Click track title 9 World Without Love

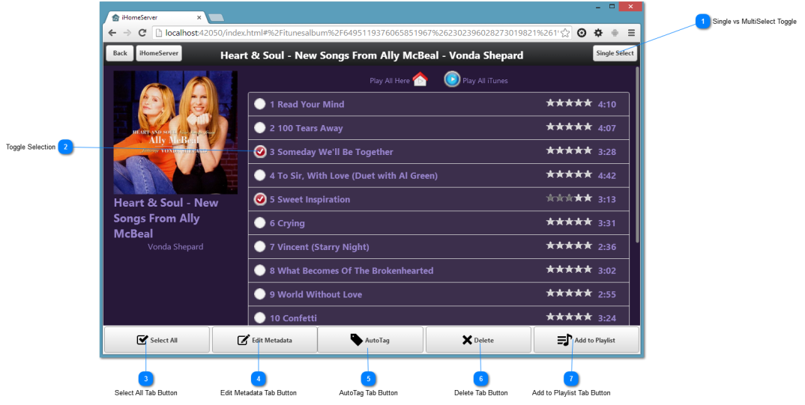click(316, 294)
